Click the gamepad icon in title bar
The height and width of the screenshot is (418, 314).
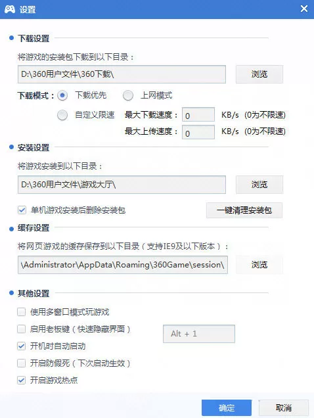pyautogui.click(x=10, y=9)
